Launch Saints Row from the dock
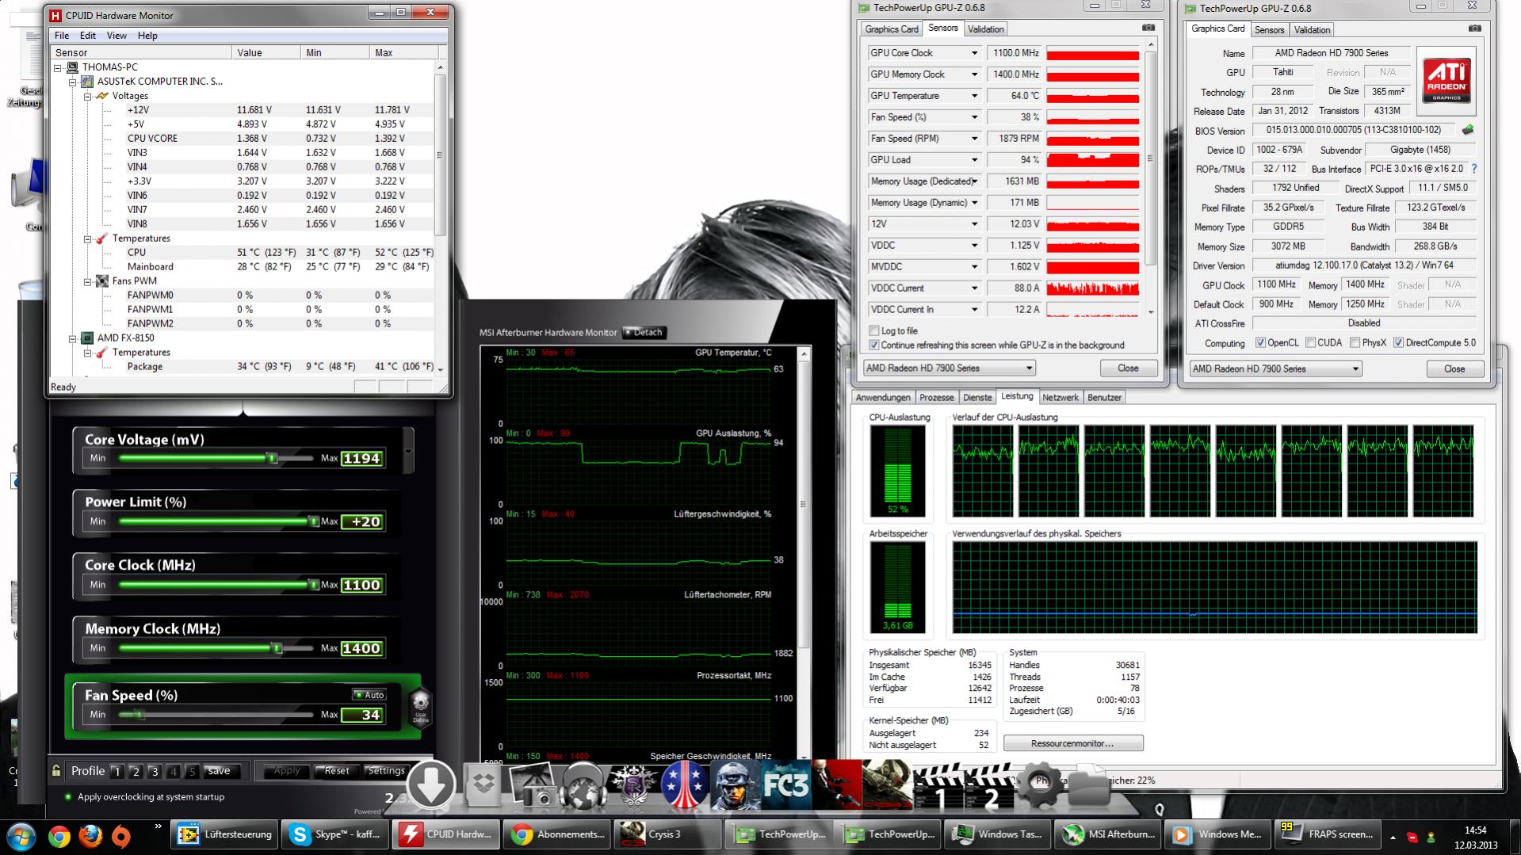This screenshot has height=855, width=1521. coord(633,786)
